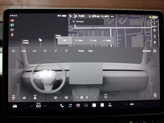The image size is (164, 123).
Task: Tap the map compass orientation button
Action: (x=155, y=23)
